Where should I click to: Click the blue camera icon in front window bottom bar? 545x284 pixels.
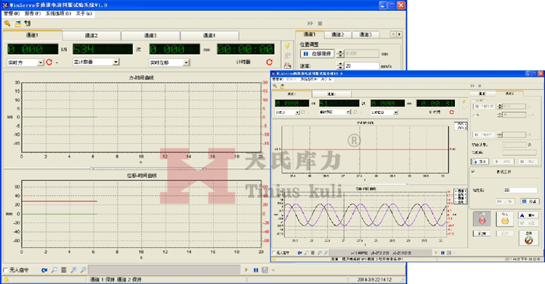point(299,253)
